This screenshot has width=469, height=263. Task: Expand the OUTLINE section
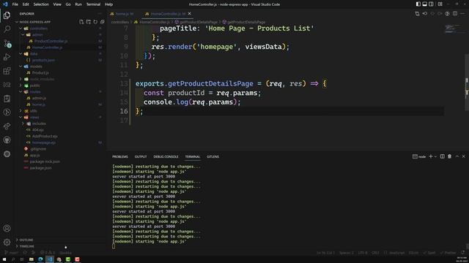[x=26, y=240]
